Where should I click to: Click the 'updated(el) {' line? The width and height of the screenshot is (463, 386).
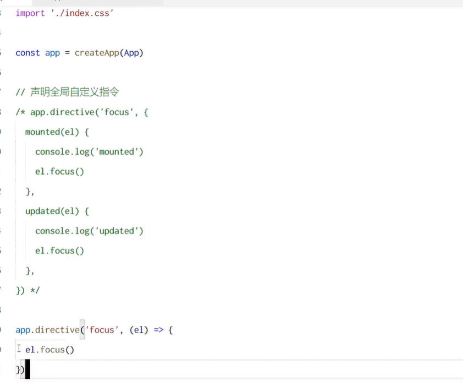57,211
